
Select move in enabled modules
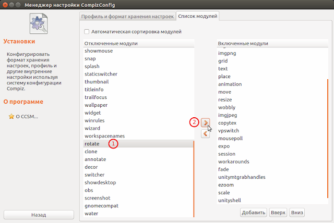tap(272, 92)
